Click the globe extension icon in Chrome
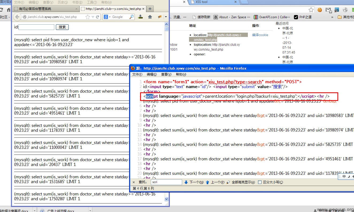The height and width of the screenshot is (212, 354). [345, 10]
